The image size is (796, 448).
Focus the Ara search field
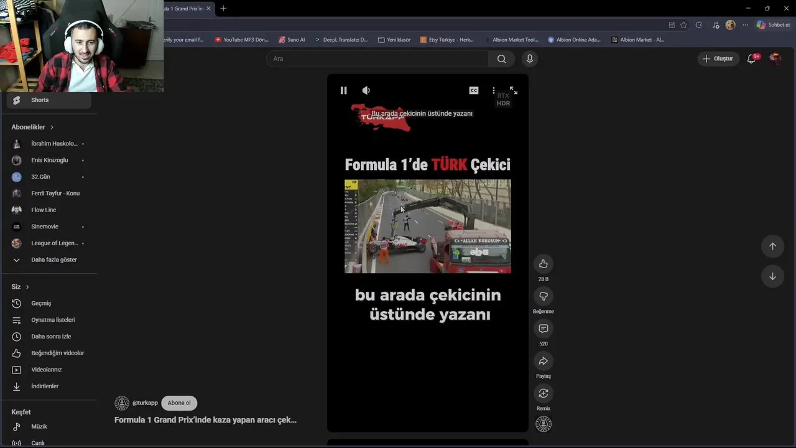click(377, 58)
